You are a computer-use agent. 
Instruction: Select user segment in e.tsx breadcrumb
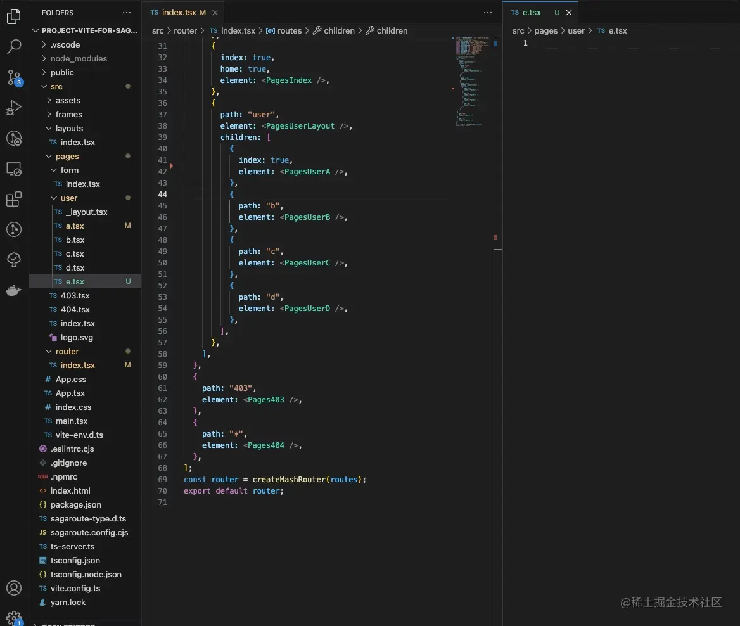pos(576,30)
